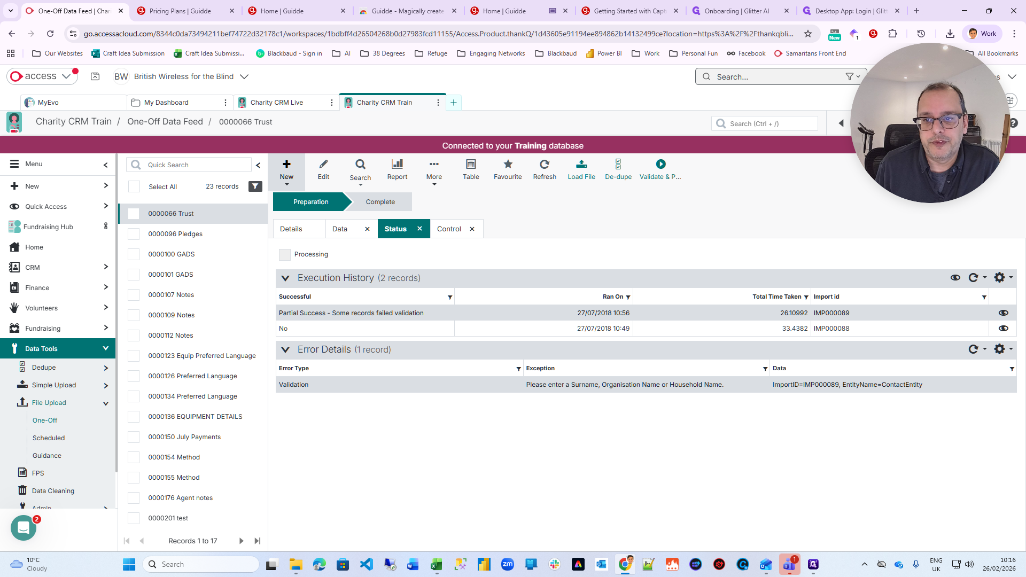Screen dimensions: 1026x577
Task: Tick the Select All checkbox
Action: tap(134, 186)
